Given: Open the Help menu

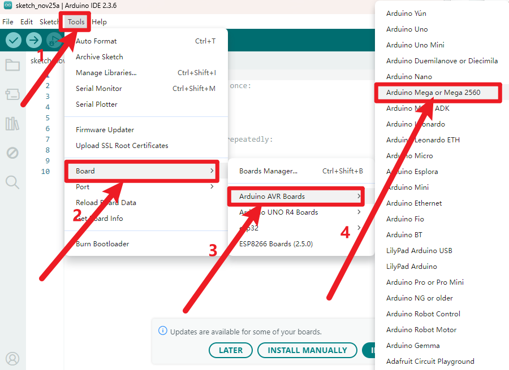Looking at the screenshot, I should coord(100,21).
